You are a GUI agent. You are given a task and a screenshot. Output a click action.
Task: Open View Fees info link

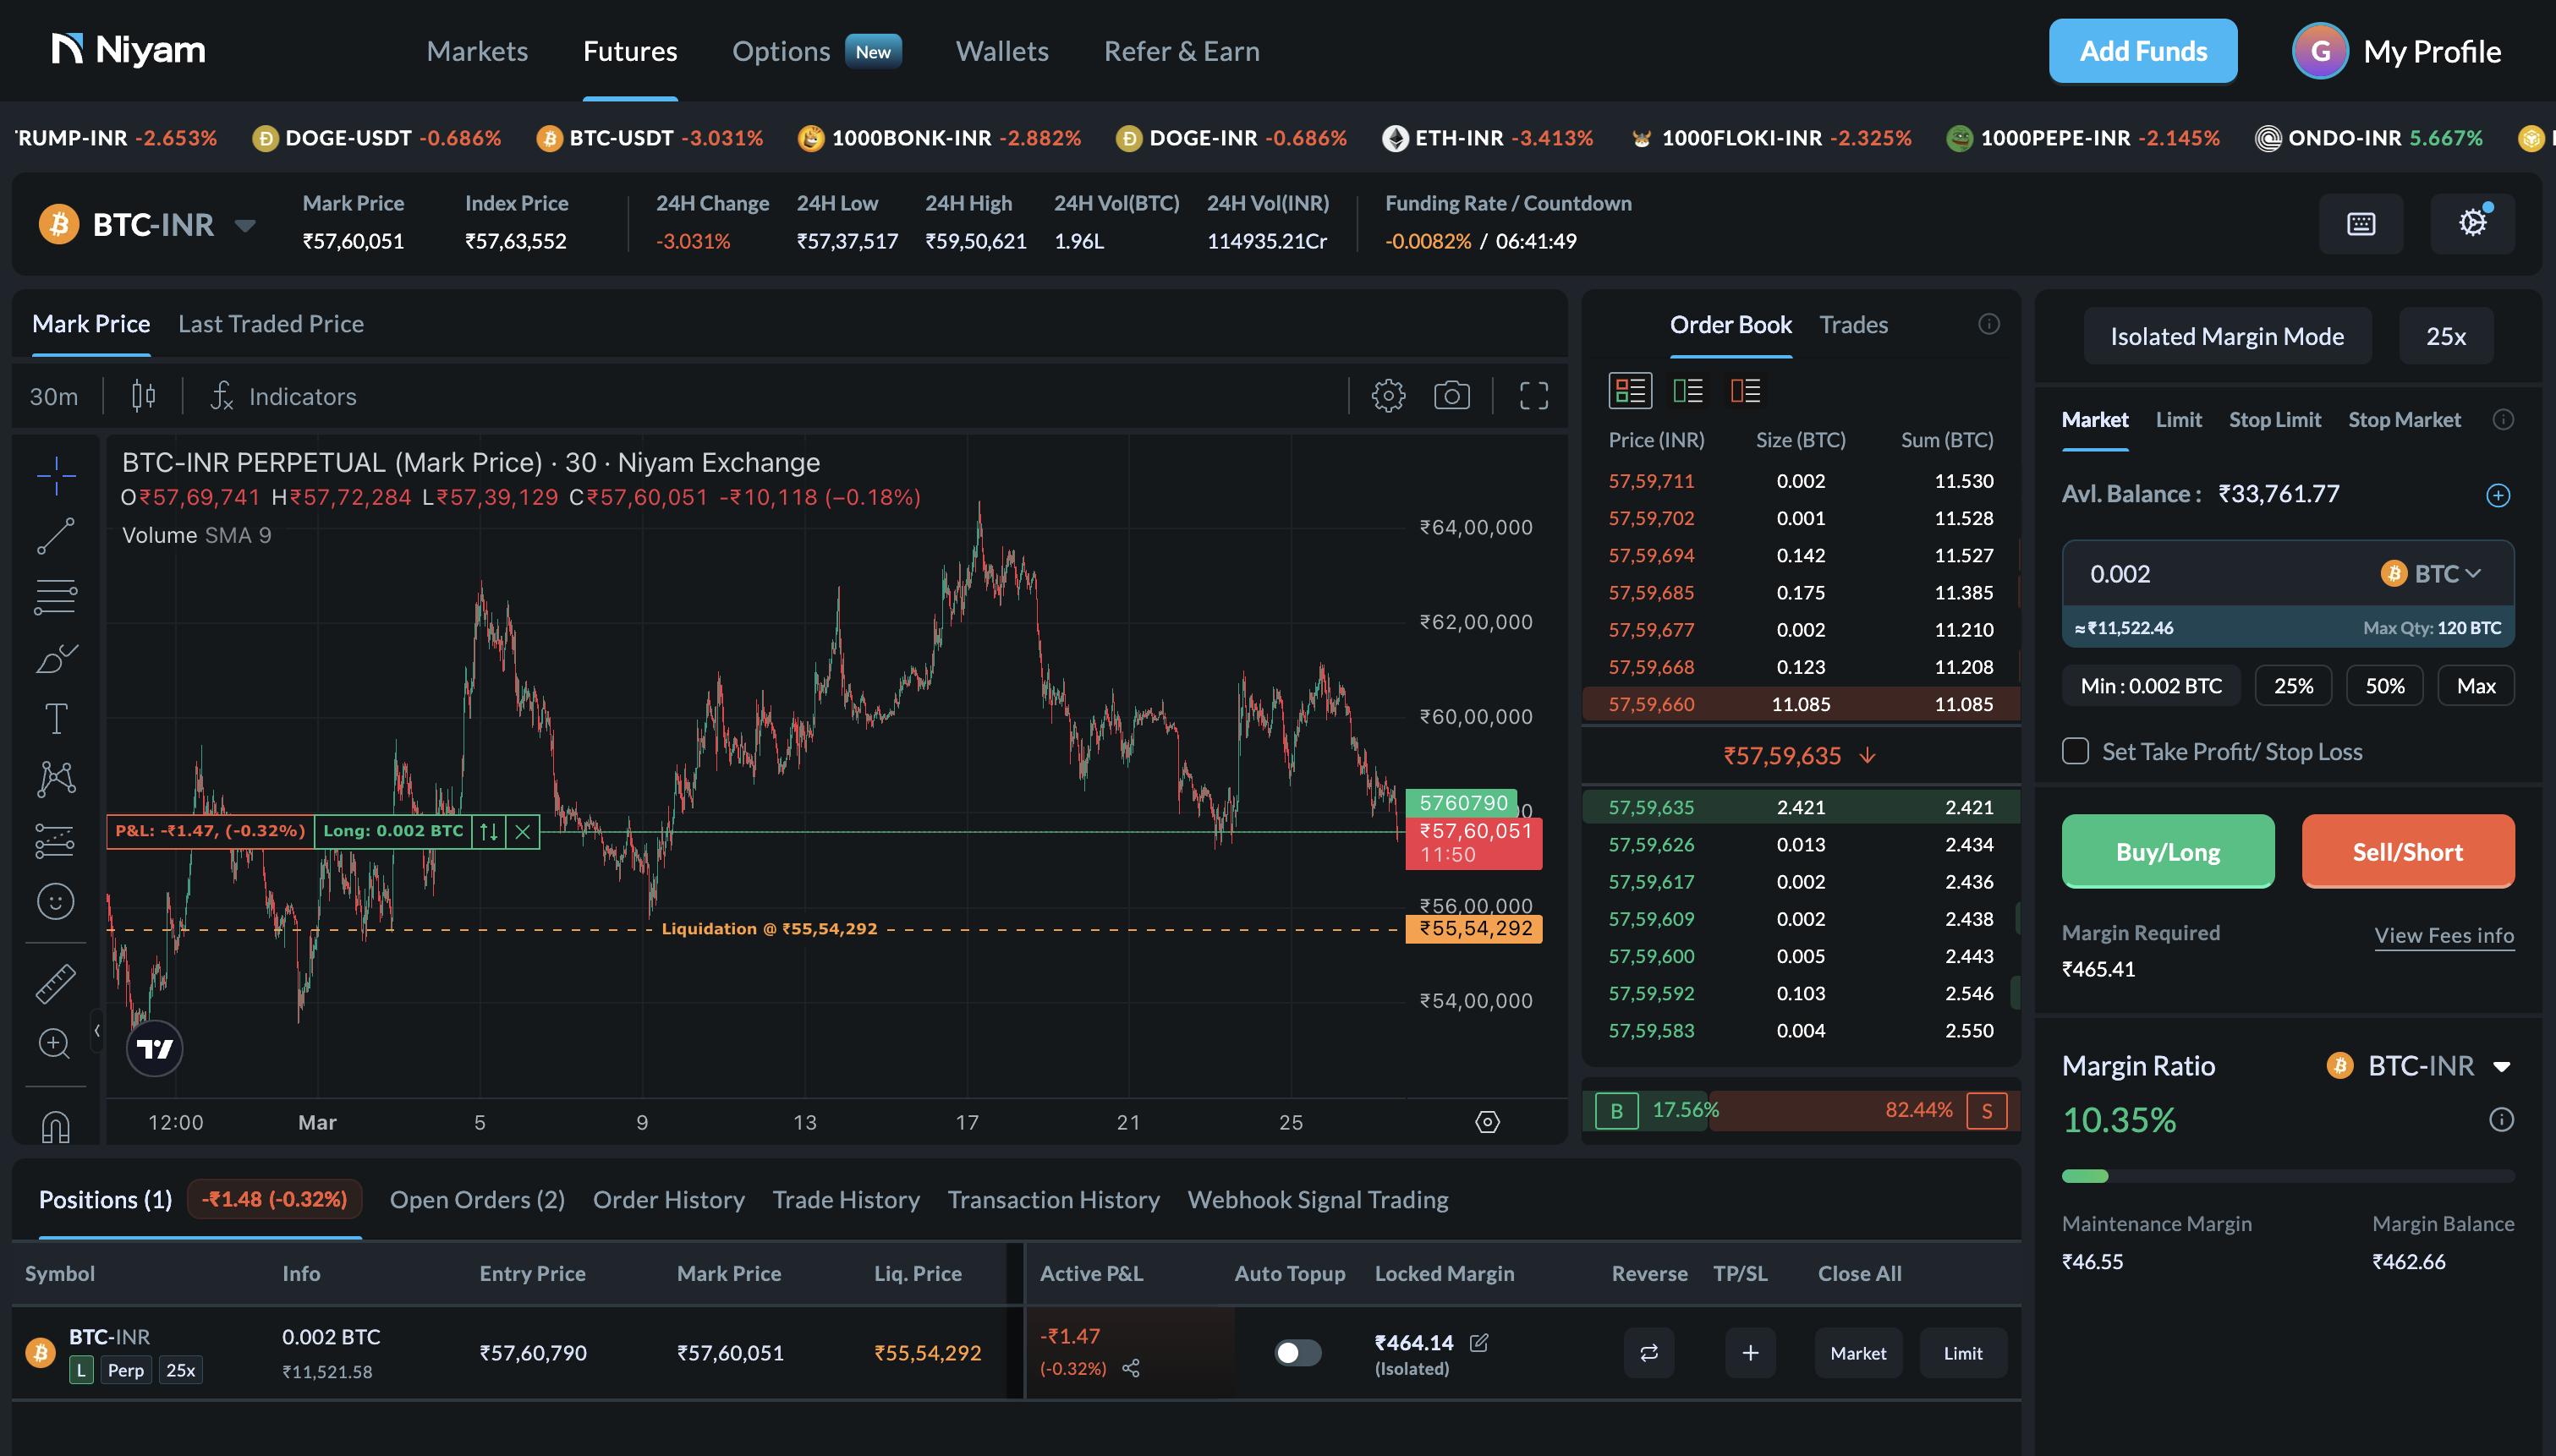click(2444, 935)
